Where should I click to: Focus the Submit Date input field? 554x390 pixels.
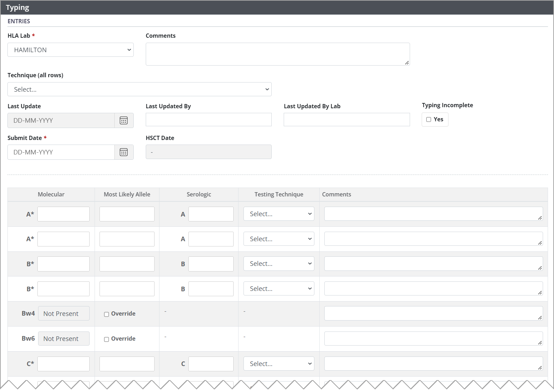[61, 152]
